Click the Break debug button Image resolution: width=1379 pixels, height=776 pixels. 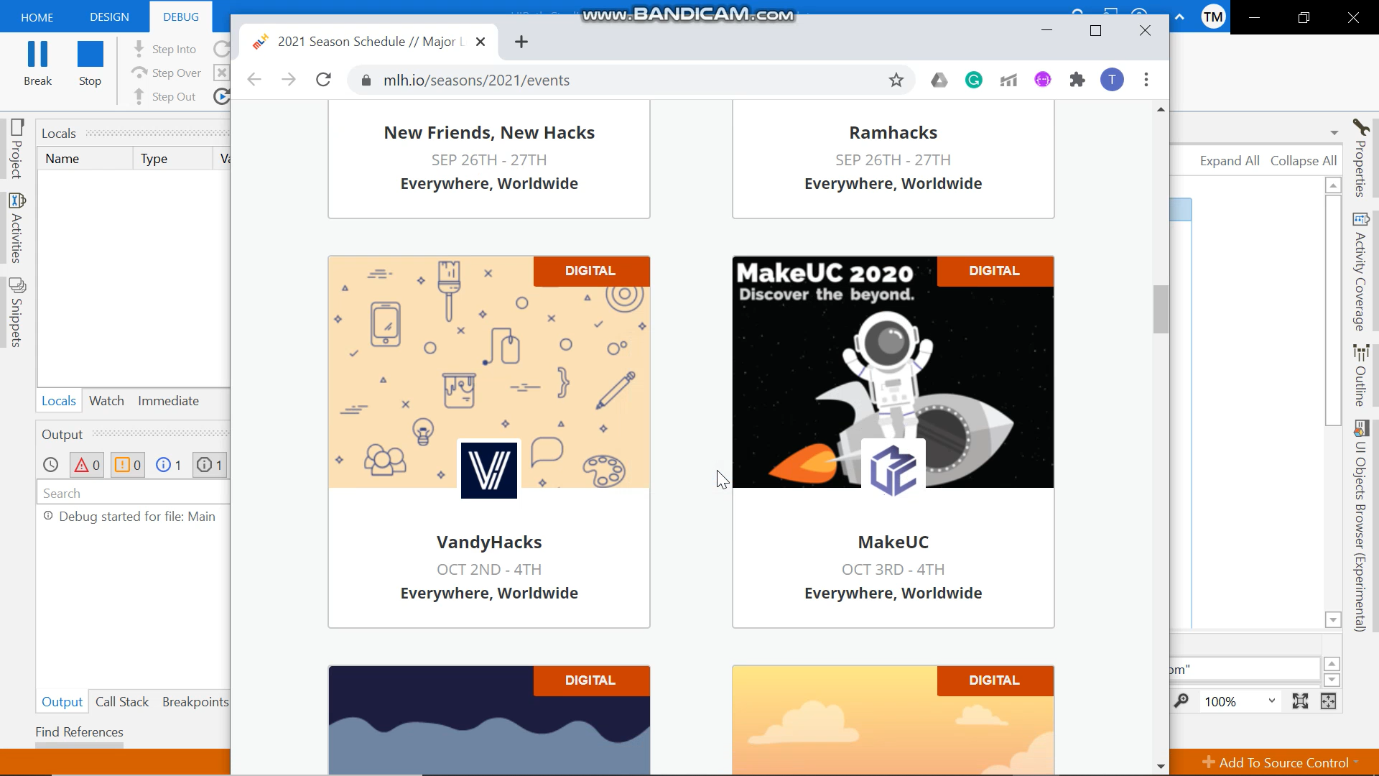(37, 64)
